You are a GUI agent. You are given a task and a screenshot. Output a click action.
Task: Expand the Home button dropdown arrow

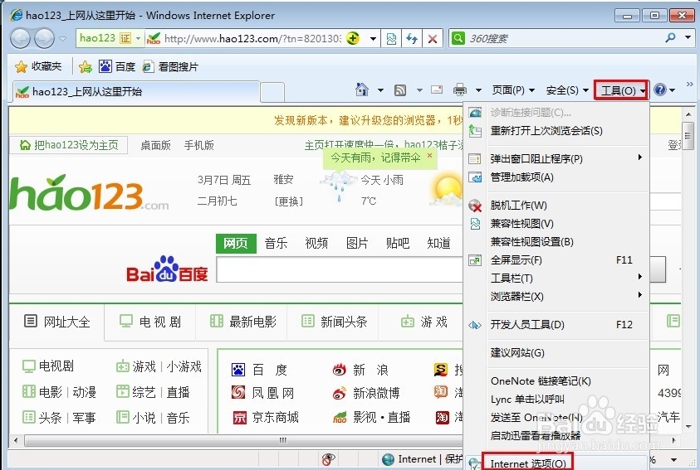point(380,90)
